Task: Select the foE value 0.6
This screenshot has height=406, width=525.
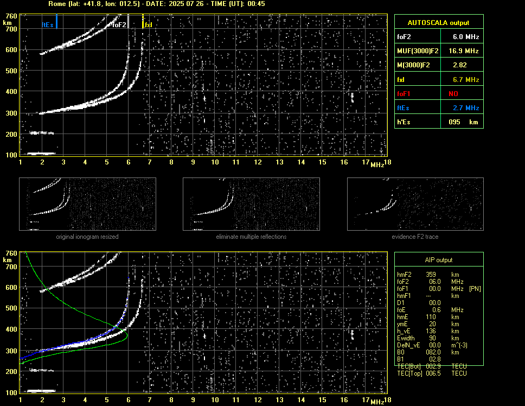Action: (437, 310)
